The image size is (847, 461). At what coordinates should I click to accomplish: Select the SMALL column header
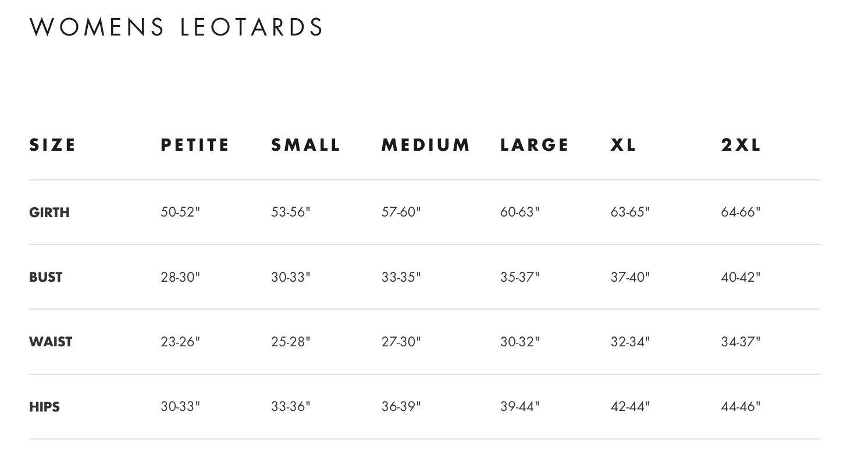[305, 145]
